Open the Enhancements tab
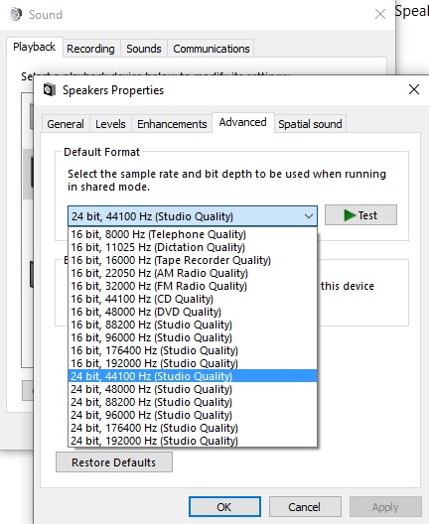The width and height of the screenshot is (429, 524). coord(172,124)
